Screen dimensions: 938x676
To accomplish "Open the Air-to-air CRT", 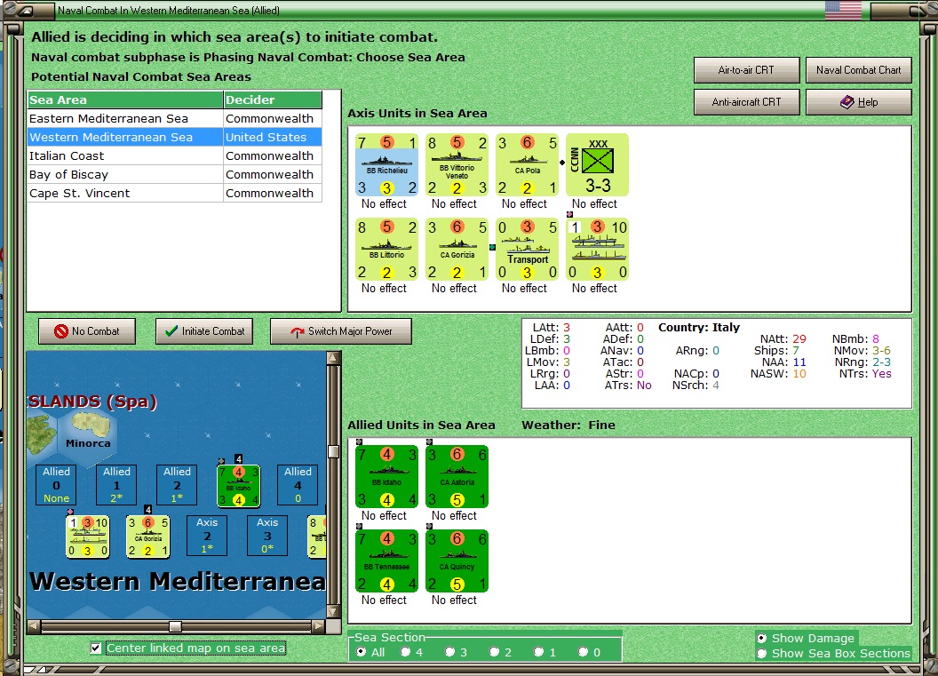I will (746, 70).
